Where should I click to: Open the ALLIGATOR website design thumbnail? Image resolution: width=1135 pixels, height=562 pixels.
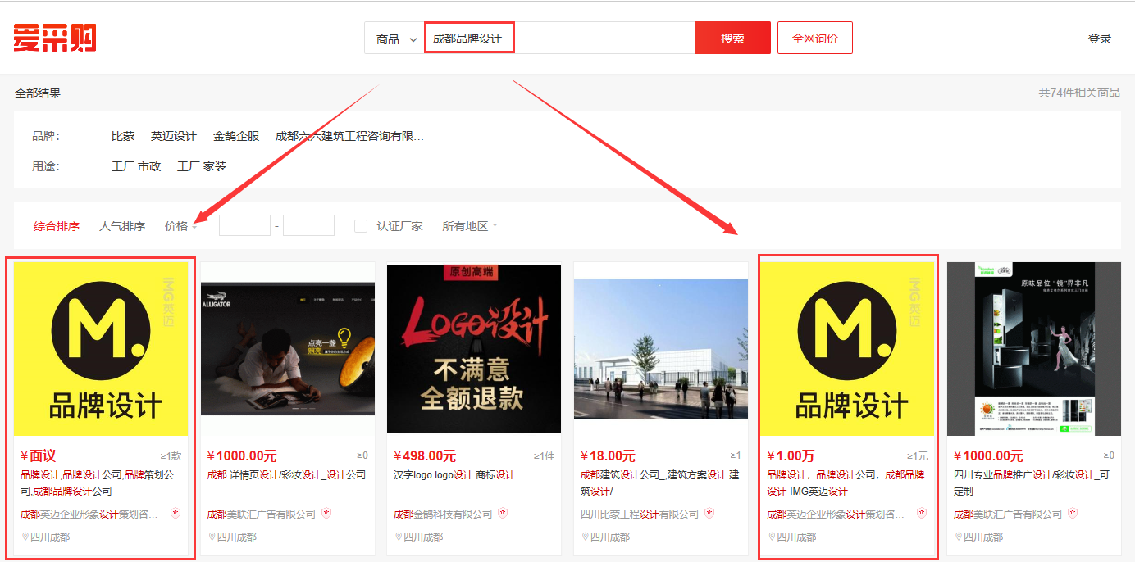coord(288,348)
